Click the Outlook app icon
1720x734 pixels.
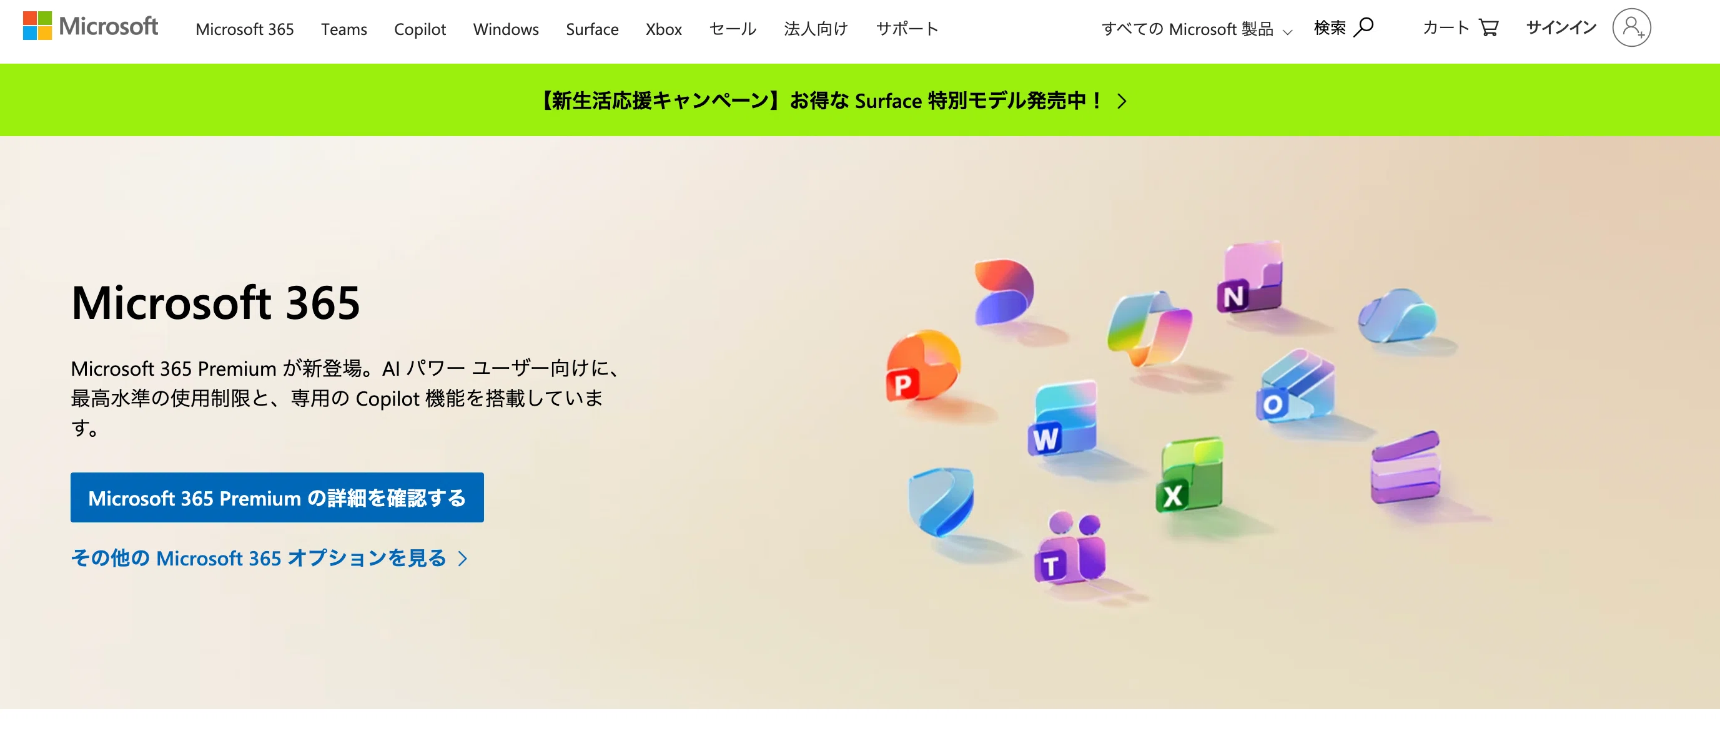[1295, 387]
